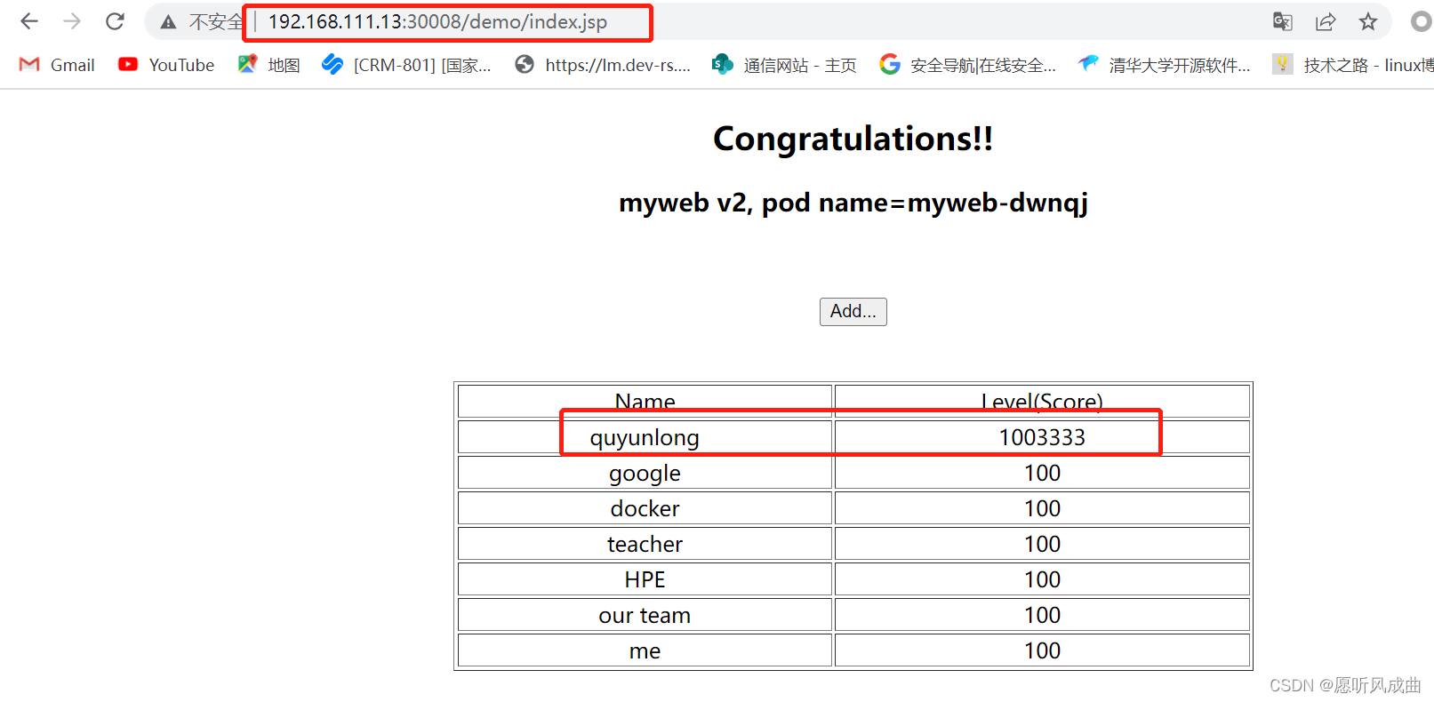Screen dimensions: 1434x702
Task: Click the Add... button
Action: (x=853, y=312)
